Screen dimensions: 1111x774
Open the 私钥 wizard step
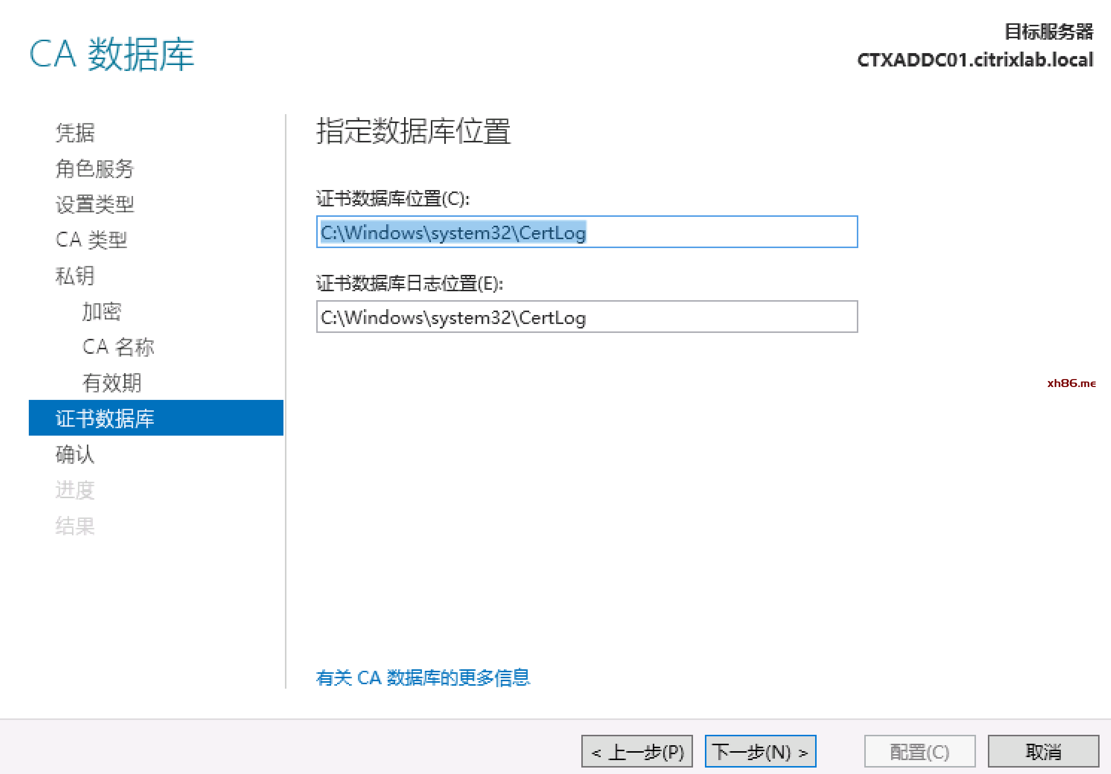tap(75, 276)
